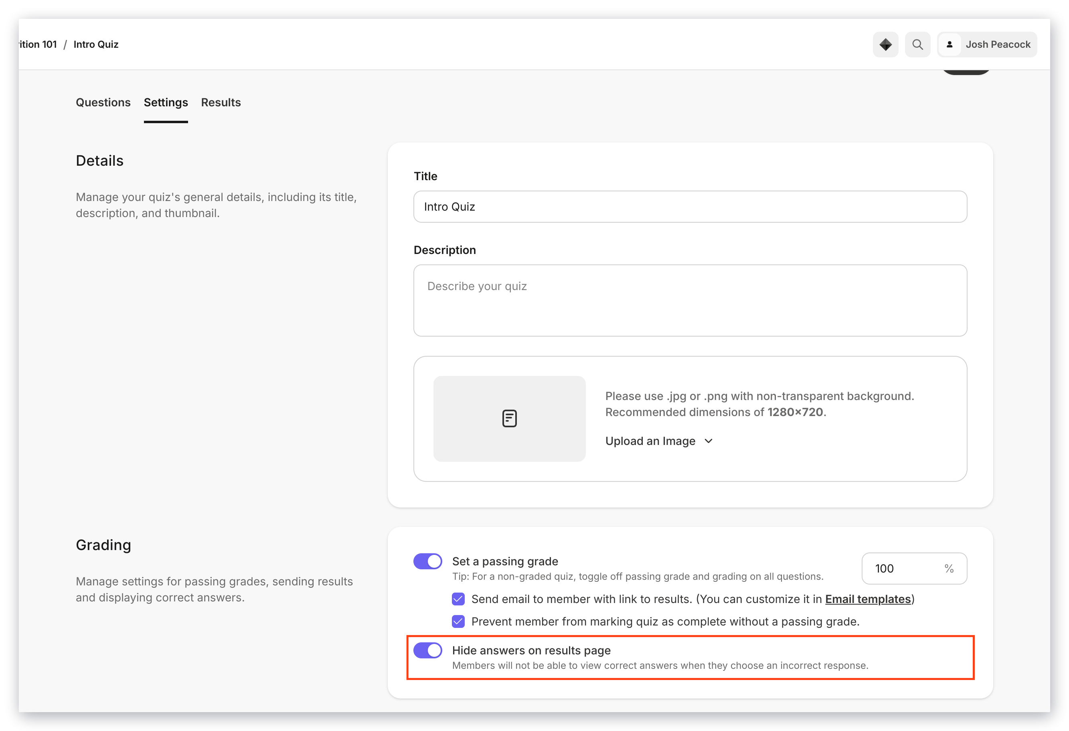The width and height of the screenshot is (1069, 731).
Task: Click the user avatar icon beside Josh Peacock
Action: coord(949,45)
